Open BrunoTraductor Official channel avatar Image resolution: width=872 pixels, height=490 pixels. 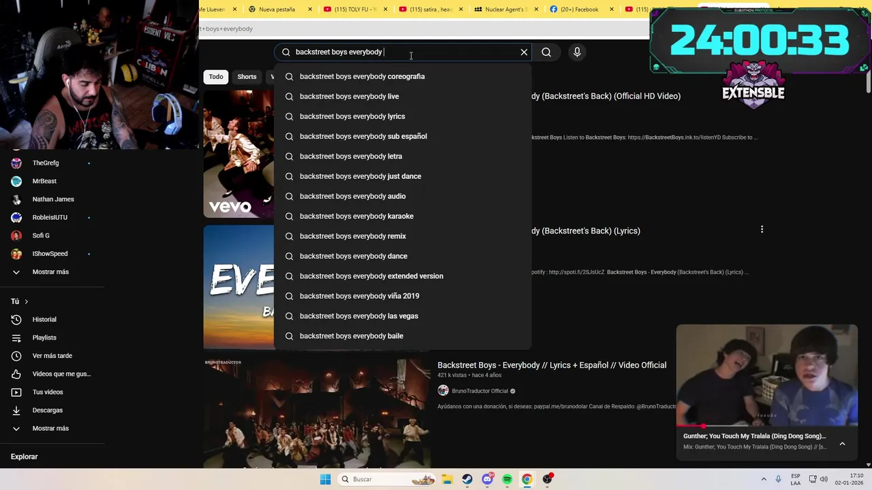click(x=443, y=391)
